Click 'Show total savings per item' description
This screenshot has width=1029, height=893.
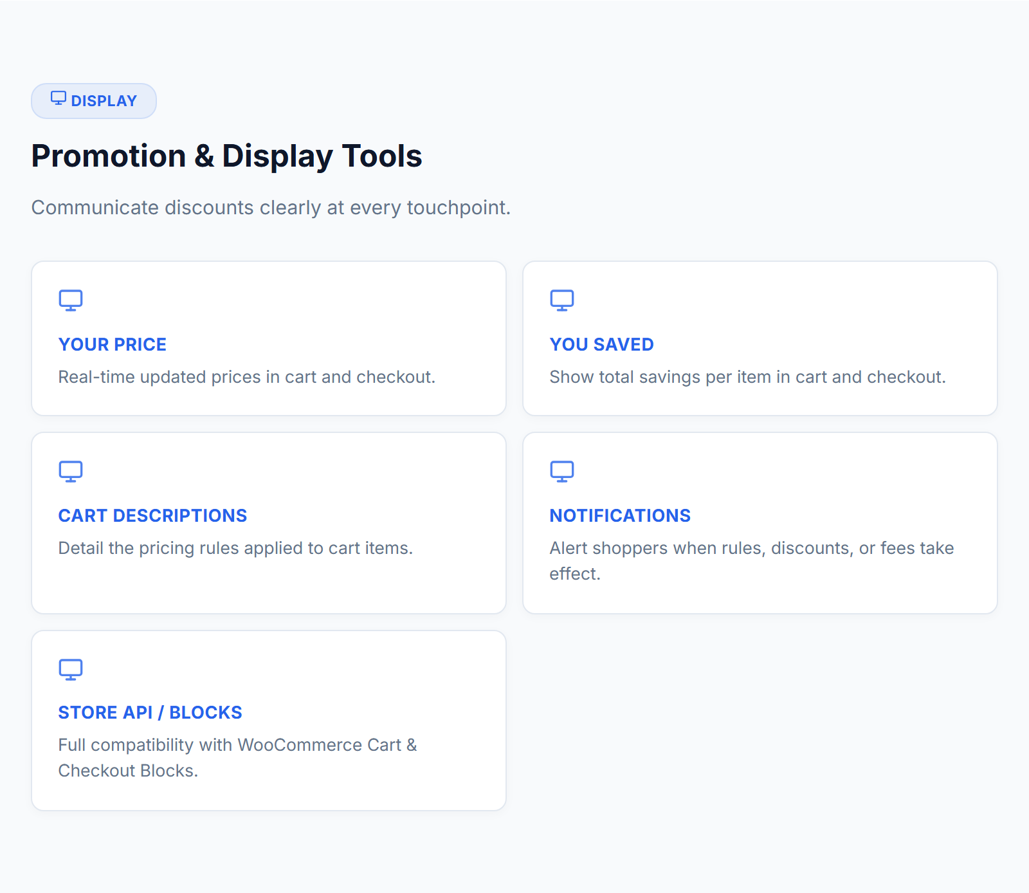[x=748, y=377]
